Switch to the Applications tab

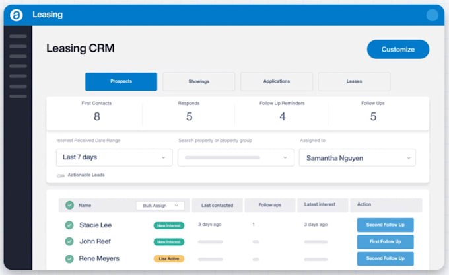click(x=276, y=81)
